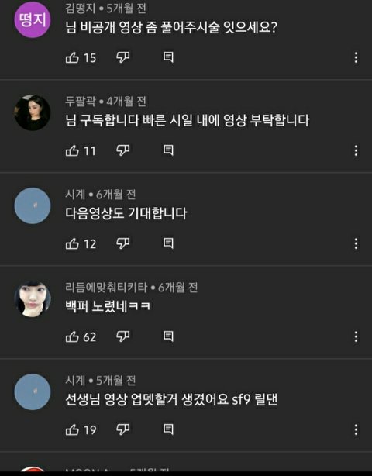Like the 다음영상도 기대합니다 comment
372x476 pixels.
click(x=72, y=243)
